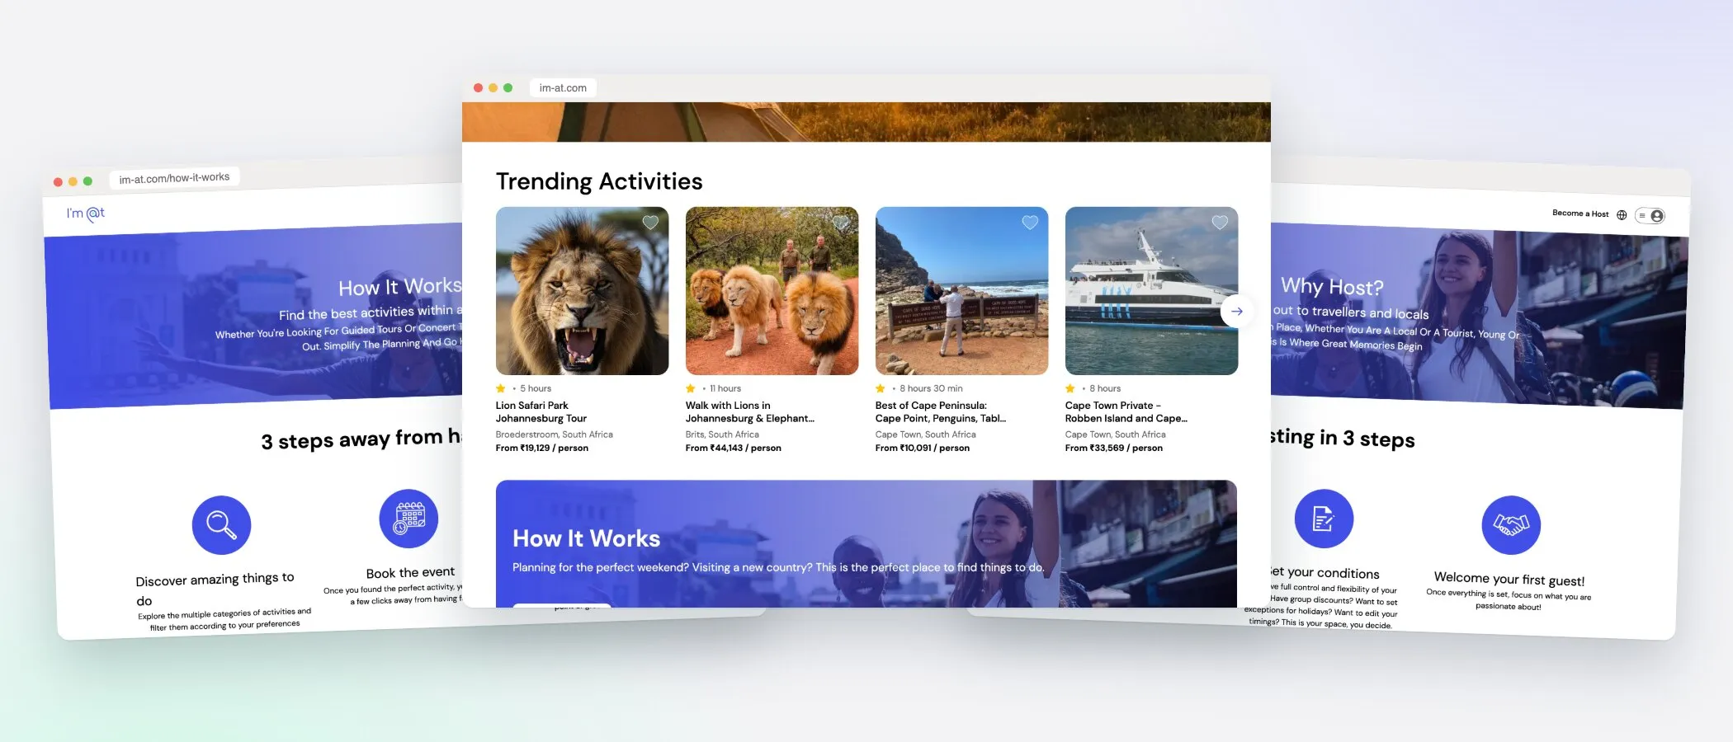1733x742 pixels.
Task: Favorite the Cape Peninsula tour heart icon
Action: pyautogui.click(x=1030, y=222)
